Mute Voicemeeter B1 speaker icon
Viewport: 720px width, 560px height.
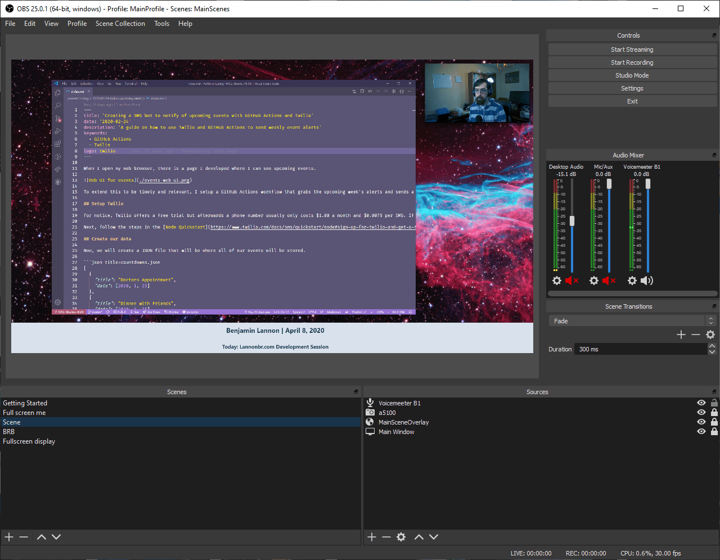click(647, 281)
